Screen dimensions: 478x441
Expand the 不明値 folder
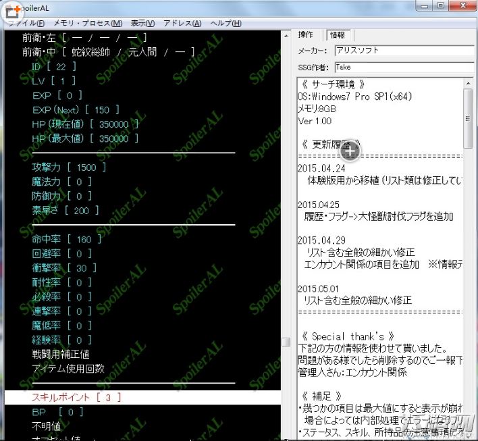[47, 426]
